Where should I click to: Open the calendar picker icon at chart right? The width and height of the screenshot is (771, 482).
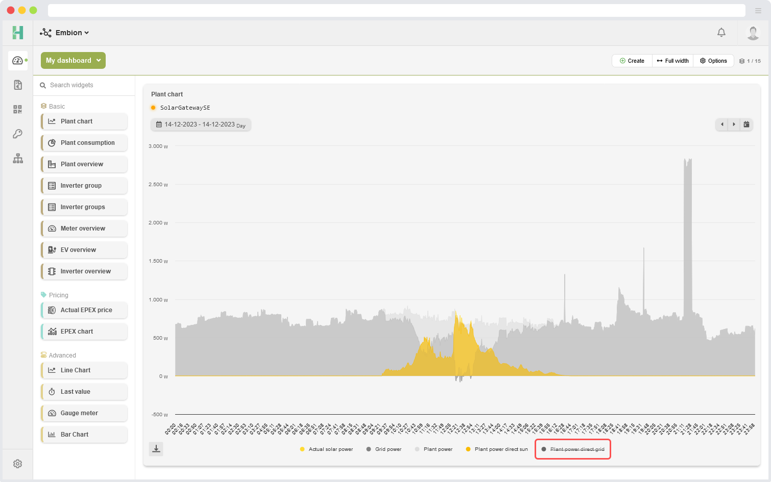(746, 124)
